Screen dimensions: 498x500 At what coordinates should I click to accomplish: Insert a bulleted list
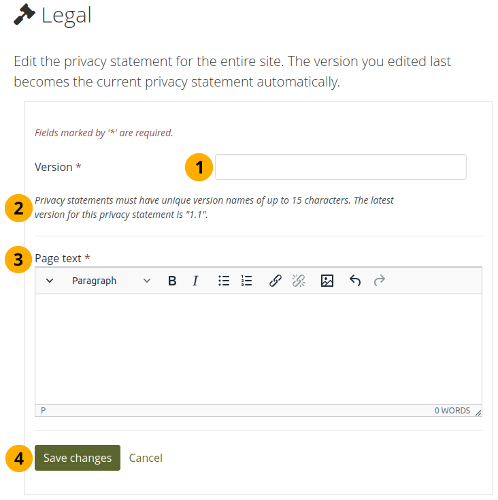tap(224, 281)
